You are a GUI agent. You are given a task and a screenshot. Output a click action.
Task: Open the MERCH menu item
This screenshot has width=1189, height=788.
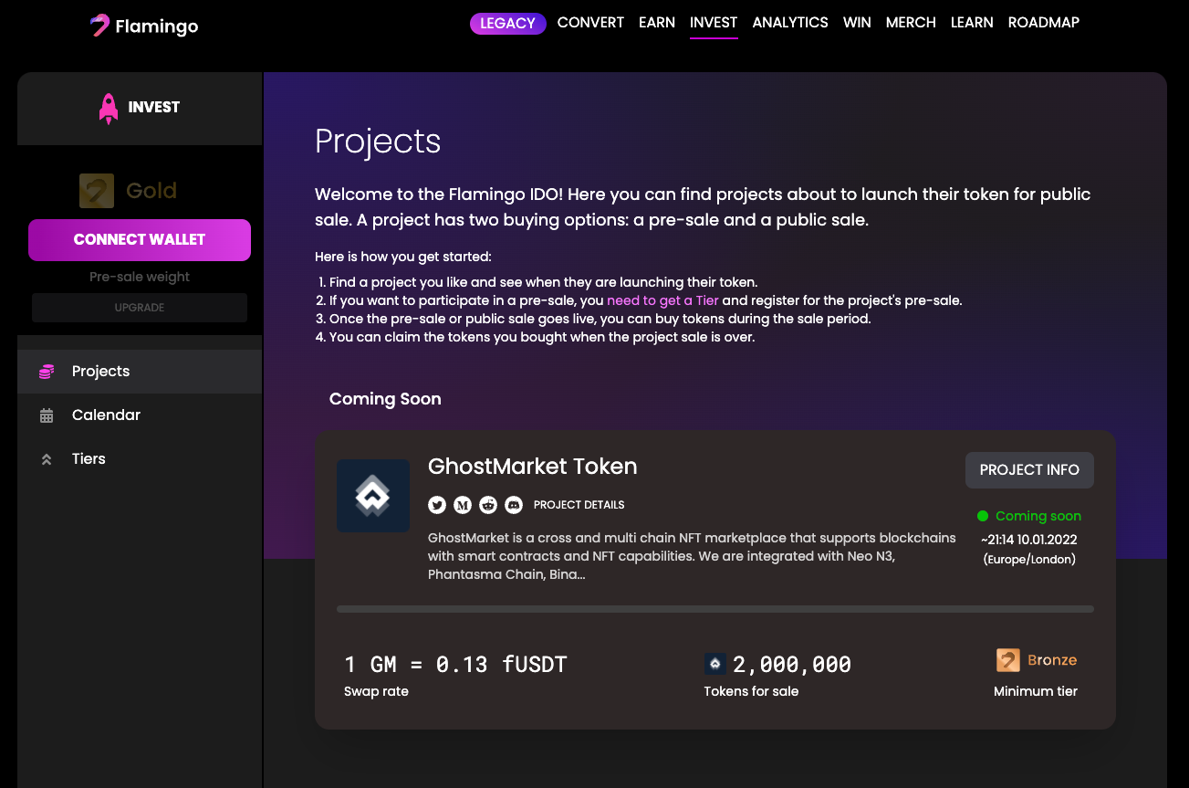coord(911,23)
